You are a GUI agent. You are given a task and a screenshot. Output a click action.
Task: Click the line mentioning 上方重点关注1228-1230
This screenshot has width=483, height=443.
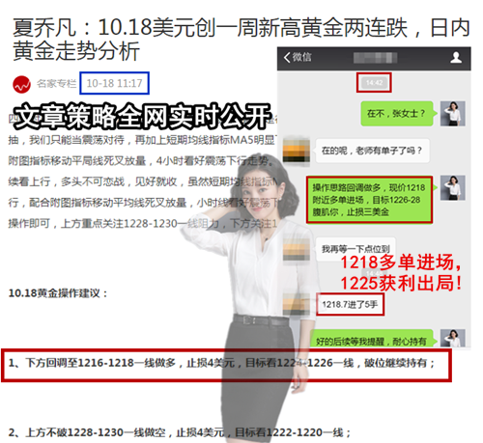coord(142,223)
